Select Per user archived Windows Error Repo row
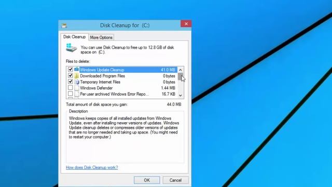The image size is (332, 187). [x=122, y=94]
